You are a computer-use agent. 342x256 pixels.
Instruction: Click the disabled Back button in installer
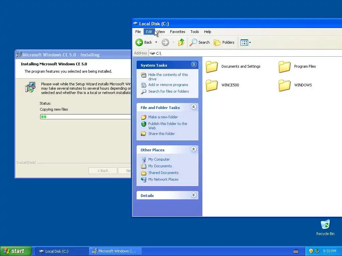(103, 171)
